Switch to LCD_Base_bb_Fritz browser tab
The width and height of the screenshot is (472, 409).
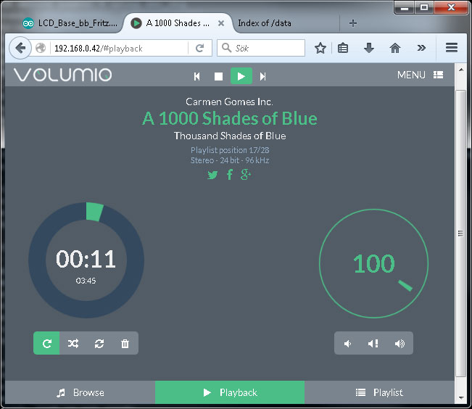pyautogui.click(x=70, y=23)
